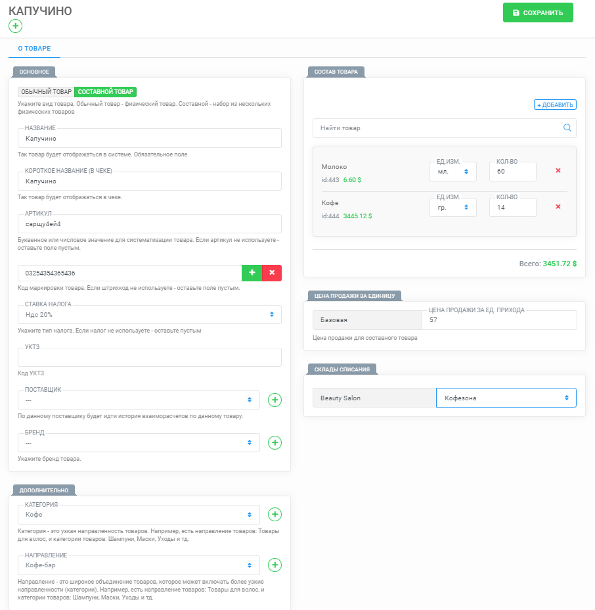This screenshot has width=595, height=610.
Task: Click the sale price field 57
Action: coord(499,319)
